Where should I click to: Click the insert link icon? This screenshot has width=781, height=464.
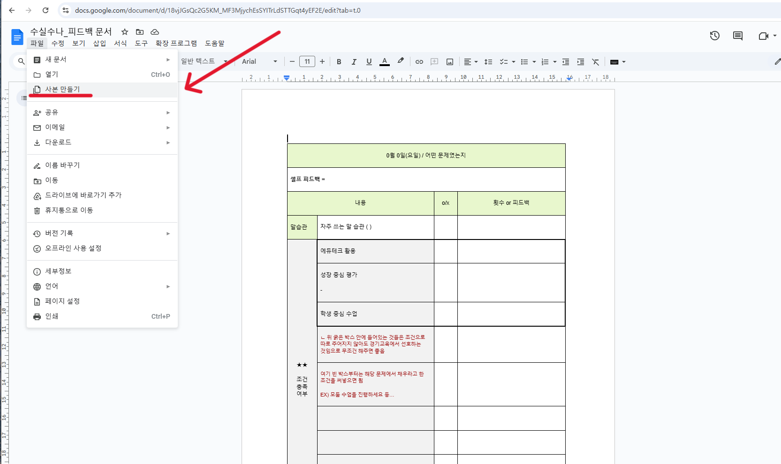coord(419,62)
